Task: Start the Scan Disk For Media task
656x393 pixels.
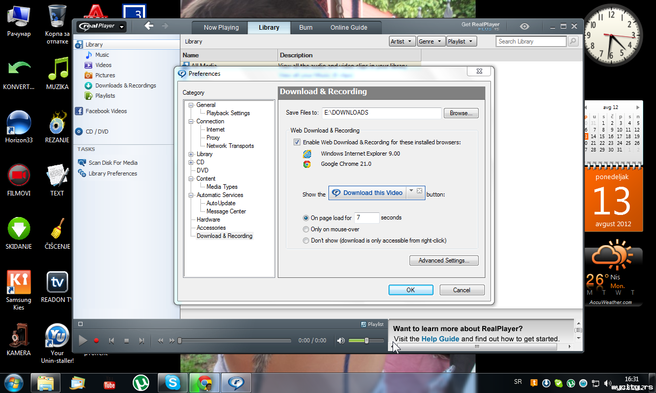Action: 113,163
